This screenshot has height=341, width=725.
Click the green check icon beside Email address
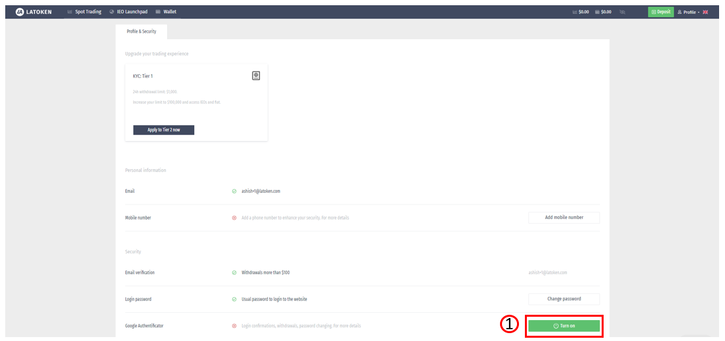234,191
